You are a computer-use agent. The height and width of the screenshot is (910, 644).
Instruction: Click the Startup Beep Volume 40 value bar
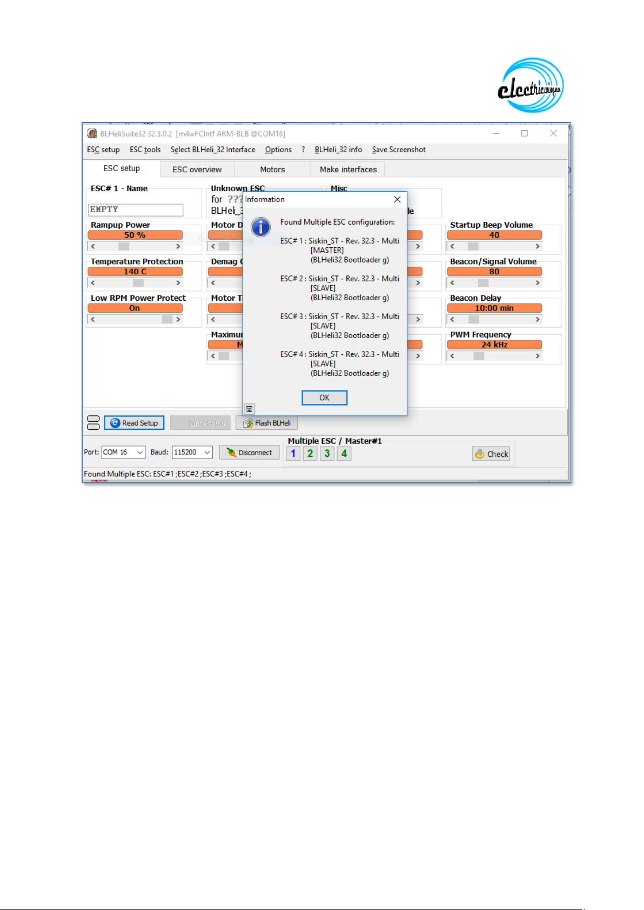click(x=494, y=235)
